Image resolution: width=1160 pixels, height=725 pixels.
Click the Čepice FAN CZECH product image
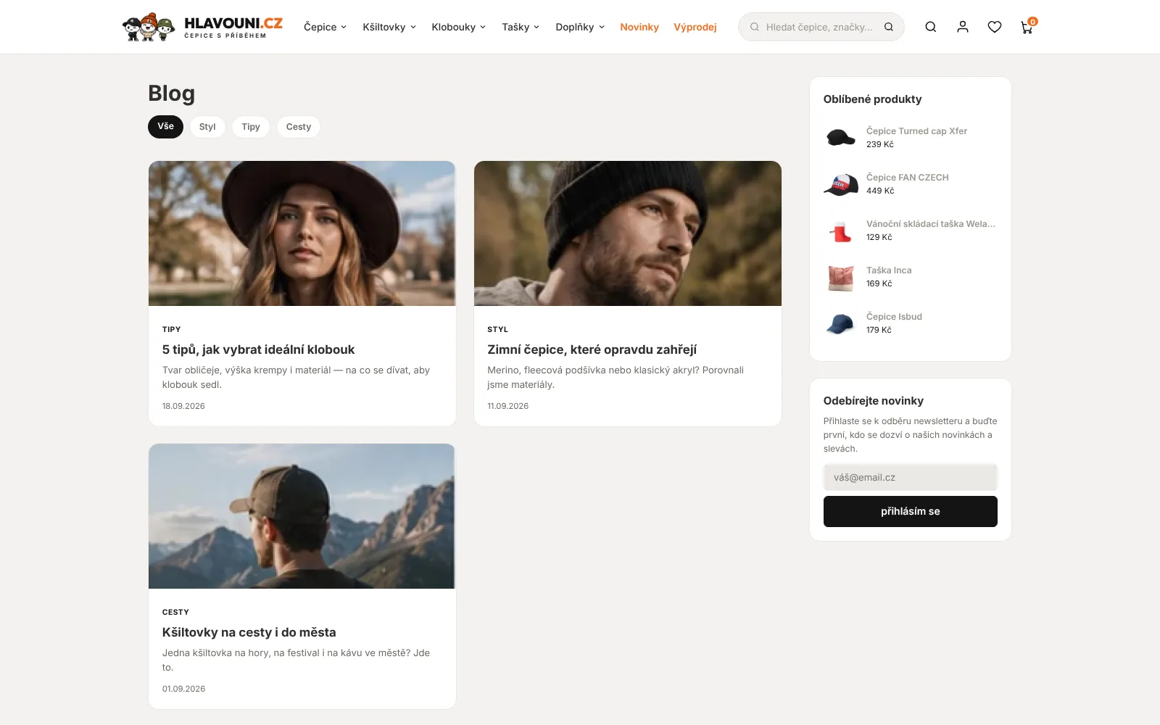click(841, 183)
